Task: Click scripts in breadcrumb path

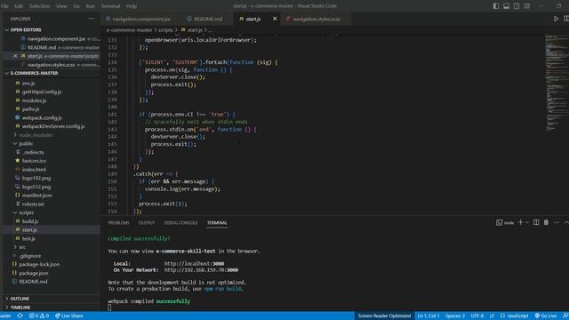Action: 165,30
